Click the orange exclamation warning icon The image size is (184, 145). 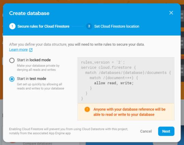point(87,109)
